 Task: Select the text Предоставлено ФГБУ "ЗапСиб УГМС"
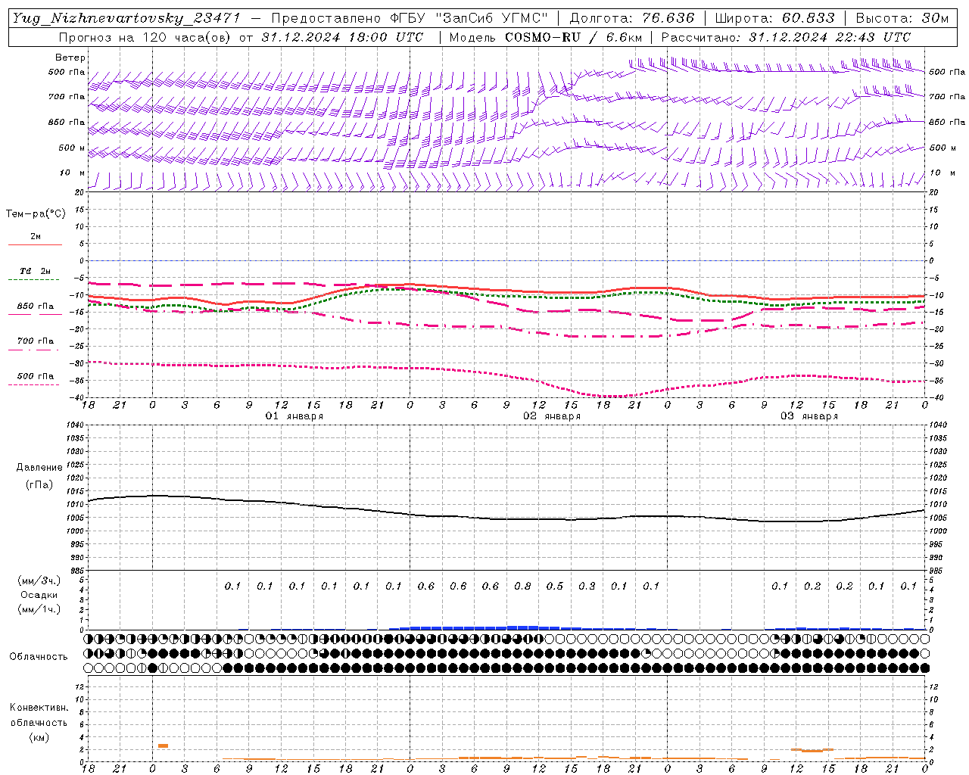(x=409, y=18)
